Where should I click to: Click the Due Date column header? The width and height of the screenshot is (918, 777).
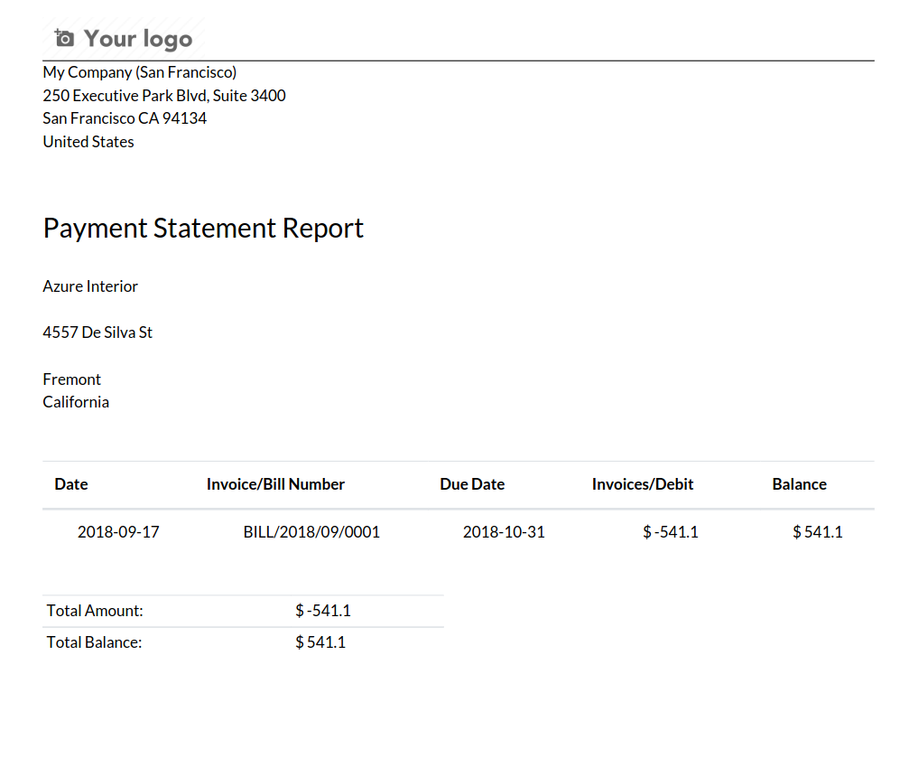pos(472,484)
